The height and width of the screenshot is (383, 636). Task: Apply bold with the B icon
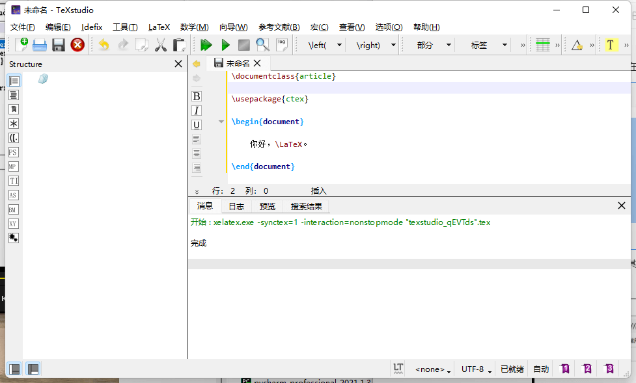click(197, 96)
